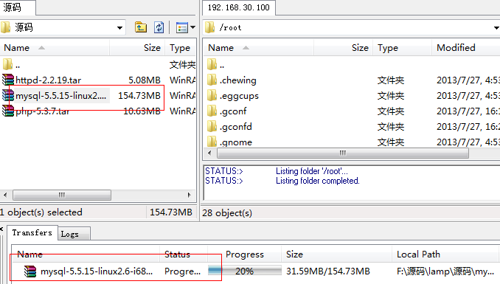
Task: Sort remote files by Modified column
Action: 466,48
